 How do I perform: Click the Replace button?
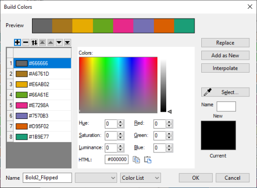click(x=226, y=43)
